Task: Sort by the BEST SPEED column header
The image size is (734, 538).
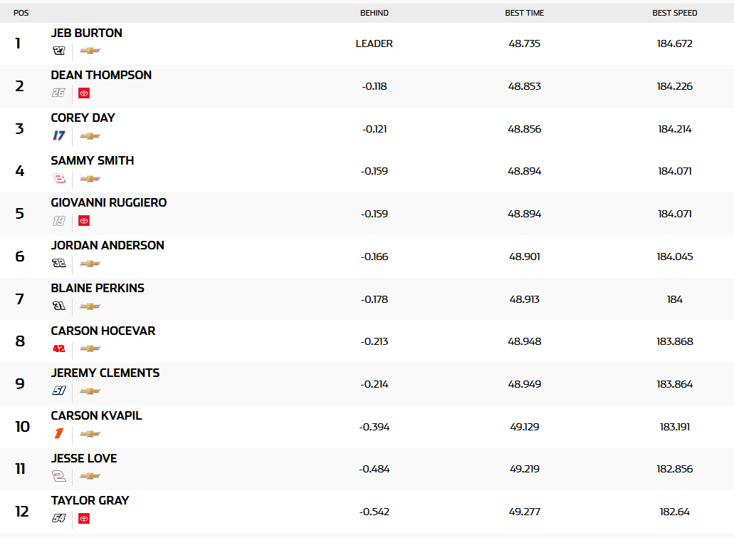Action: 675,13
